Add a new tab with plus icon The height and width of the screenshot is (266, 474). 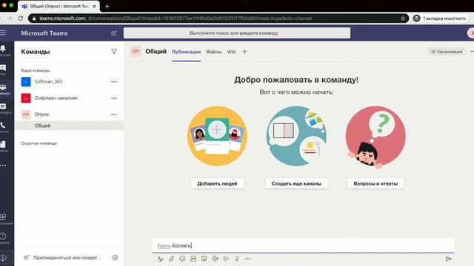pyautogui.click(x=244, y=52)
